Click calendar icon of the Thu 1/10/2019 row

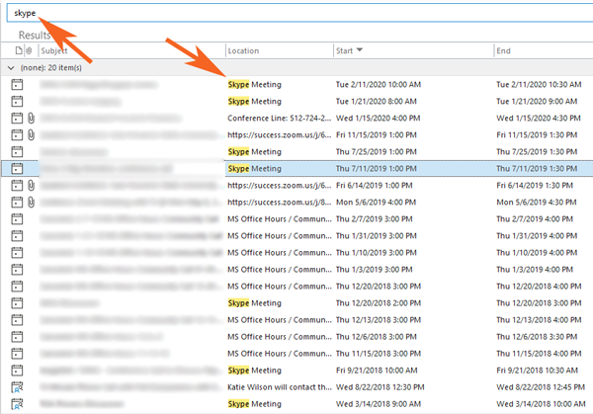(x=17, y=253)
